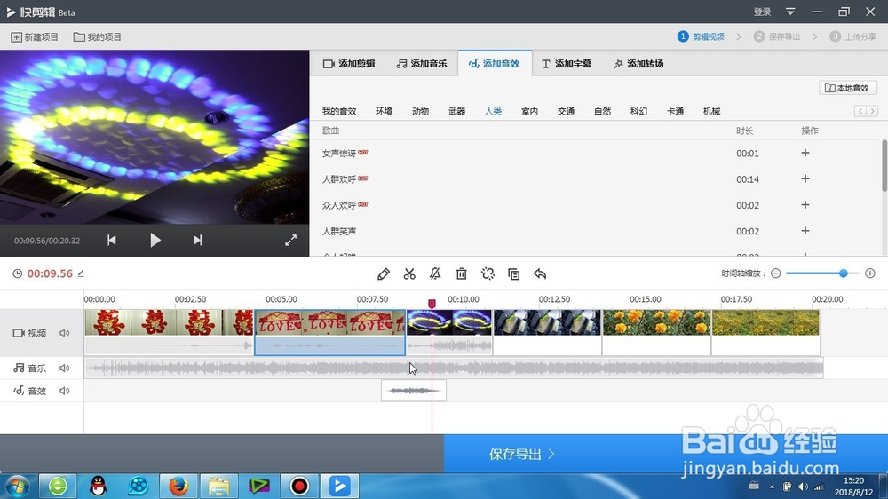888x499 pixels.
Task: Select the 环境 sound category
Action: click(384, 111)
